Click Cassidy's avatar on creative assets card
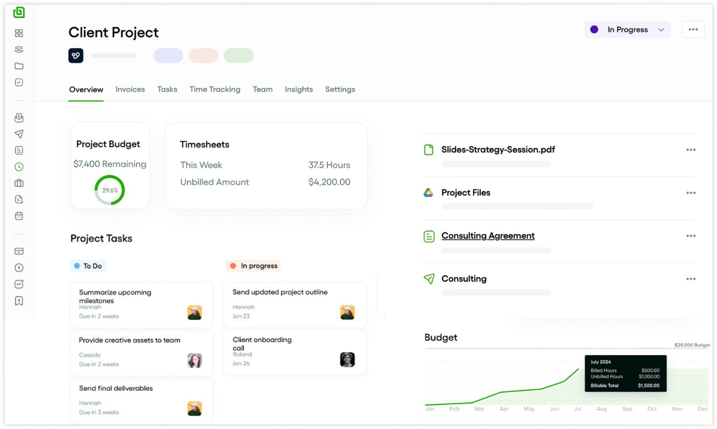Image resolution: width=717 pixels, height=429 pixels. [195, 360]
